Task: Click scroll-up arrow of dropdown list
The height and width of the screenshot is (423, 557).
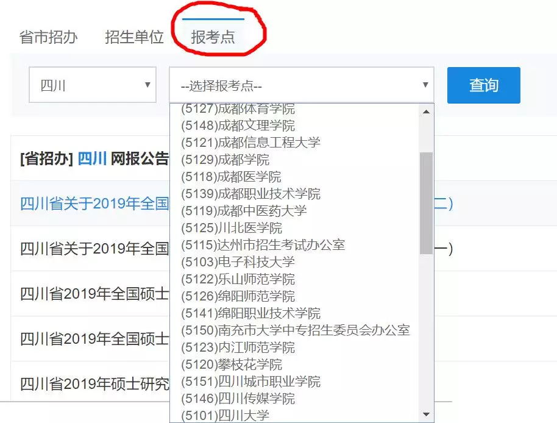Action: [426, 112]
